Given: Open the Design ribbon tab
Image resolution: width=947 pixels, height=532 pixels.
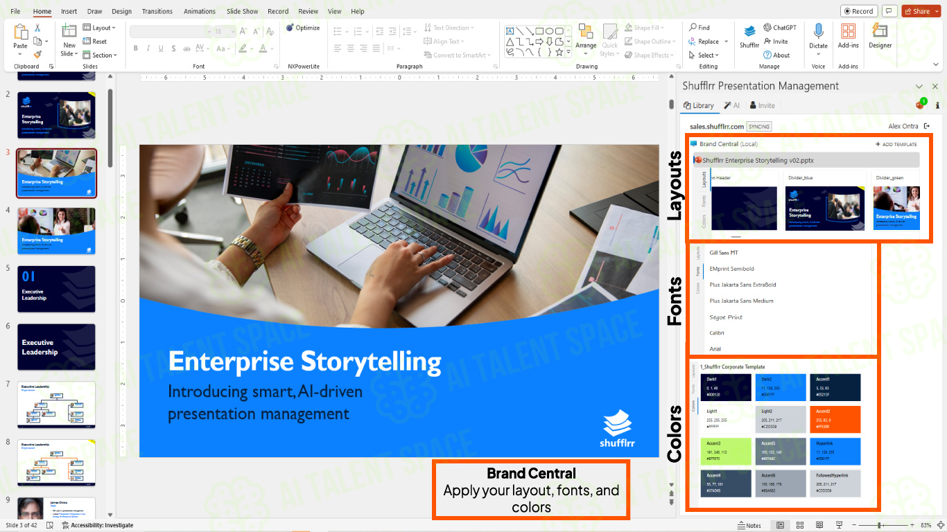Looking at the screenshot, I should pos(121,11).
